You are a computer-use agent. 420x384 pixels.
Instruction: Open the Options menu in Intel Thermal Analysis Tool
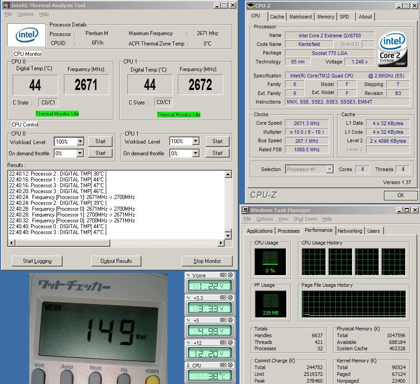(26, 14)
